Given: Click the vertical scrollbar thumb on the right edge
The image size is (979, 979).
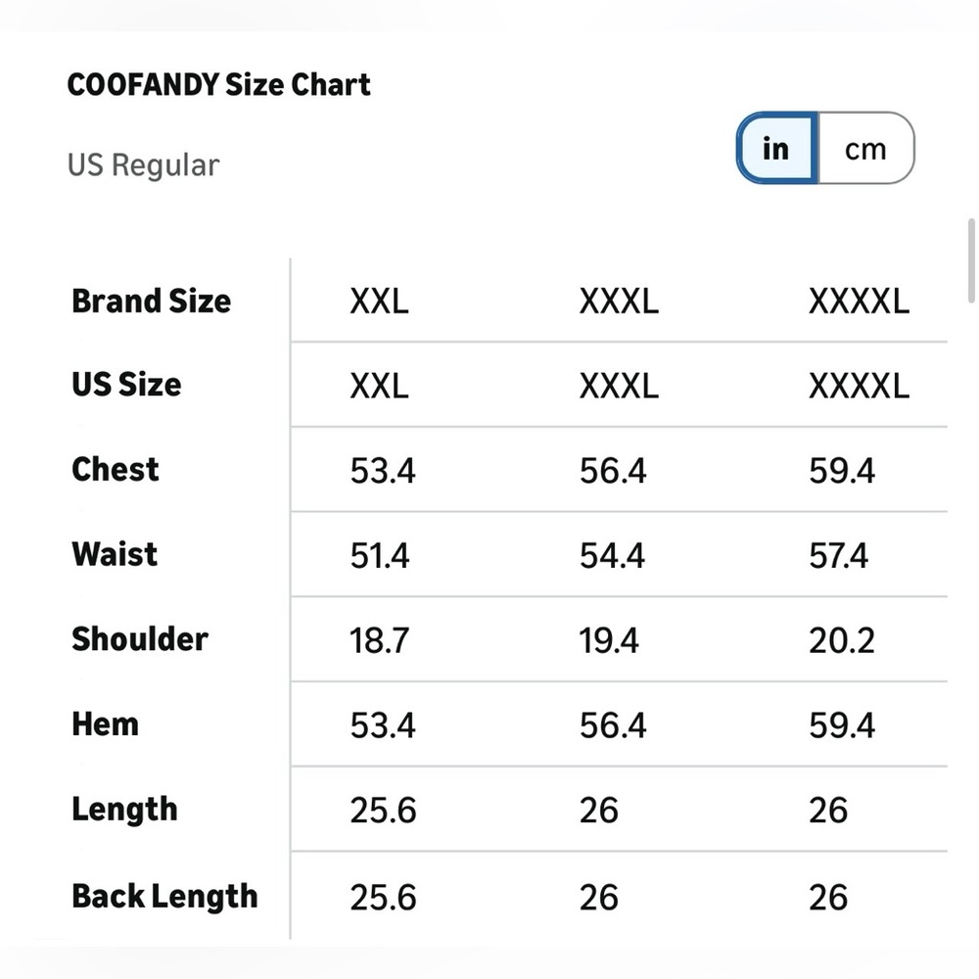Looking at the screenshot, I should (x=971, y=260).
